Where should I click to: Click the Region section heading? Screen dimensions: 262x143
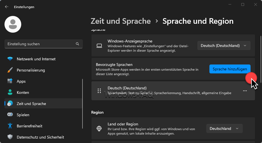pos(97,112)
